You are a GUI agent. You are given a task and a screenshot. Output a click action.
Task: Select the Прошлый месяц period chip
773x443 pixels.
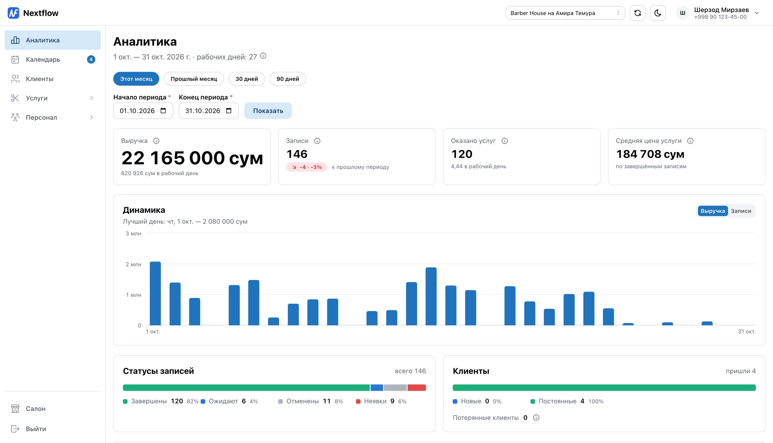click(x=194, y=79)
